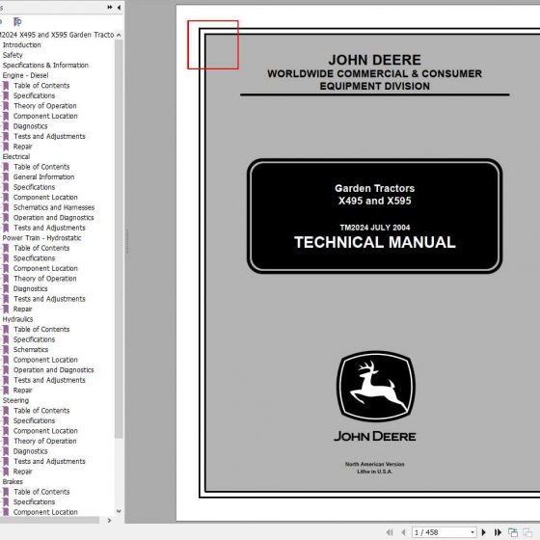Open Component Location under Hydraulics
Screen dimensions: 540x540
pos(45,360)
